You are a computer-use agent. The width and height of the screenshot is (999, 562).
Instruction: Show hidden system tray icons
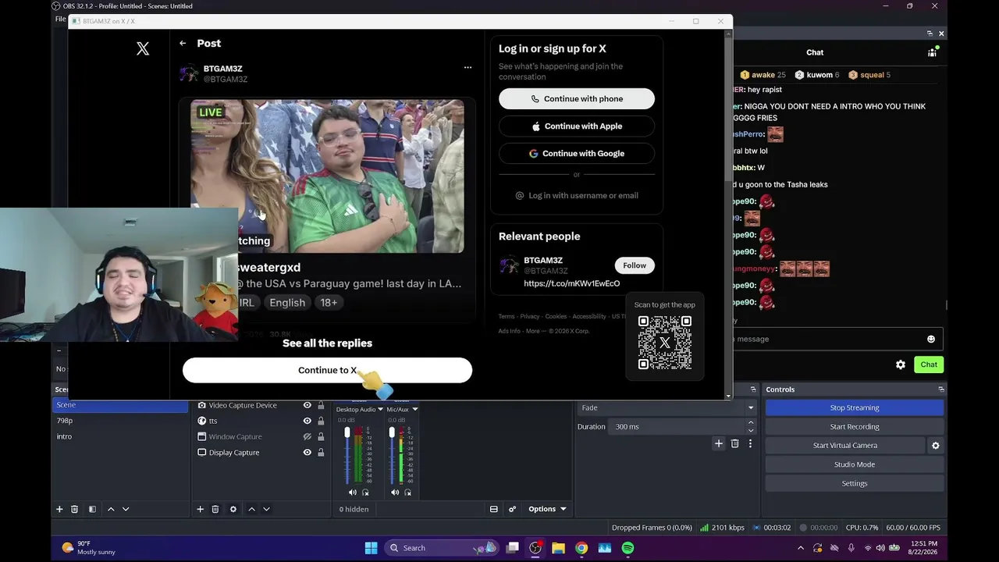[x=800, y=548]
